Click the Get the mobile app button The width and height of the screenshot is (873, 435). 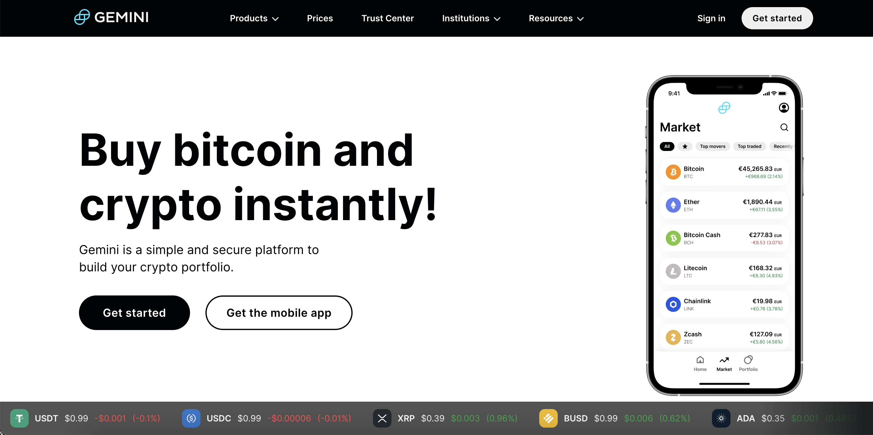pyautogui.click(x=278, y=312)
